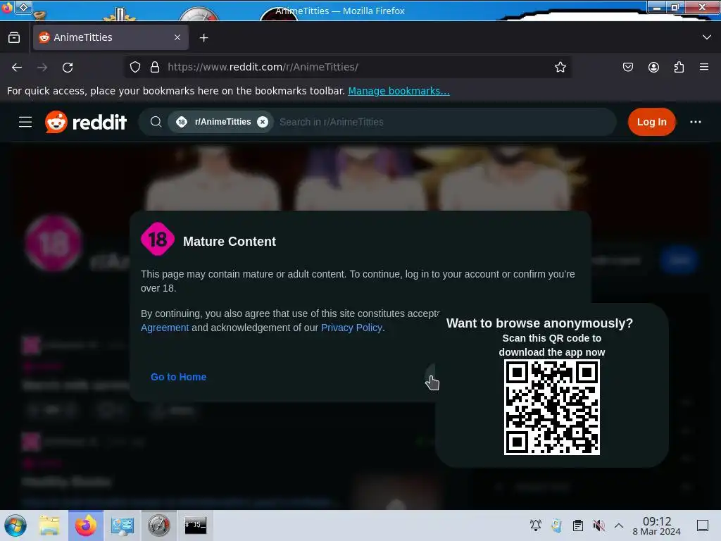Screen dimensions: 721x541
Task: Open the gauge monitor app in taskbar
Action: 158,526
